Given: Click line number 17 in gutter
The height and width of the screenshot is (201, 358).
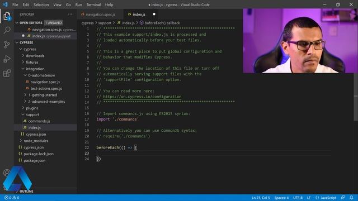Looking at the screenshot, I should 87,119.
